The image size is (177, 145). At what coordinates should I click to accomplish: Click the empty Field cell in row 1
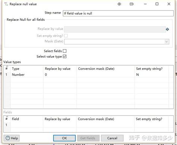point(27,125)
